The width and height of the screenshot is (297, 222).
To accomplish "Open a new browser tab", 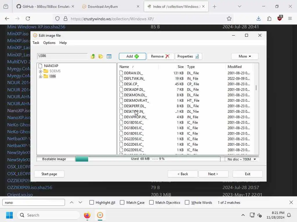I will coord(214,6).
